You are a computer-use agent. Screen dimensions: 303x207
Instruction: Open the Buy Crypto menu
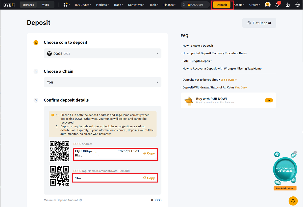(83, 5)
